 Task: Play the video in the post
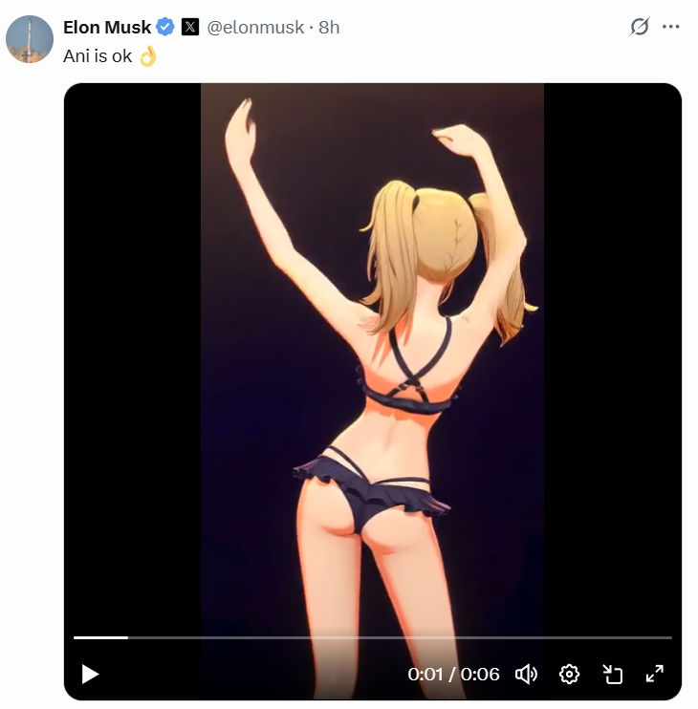(90, 675)
